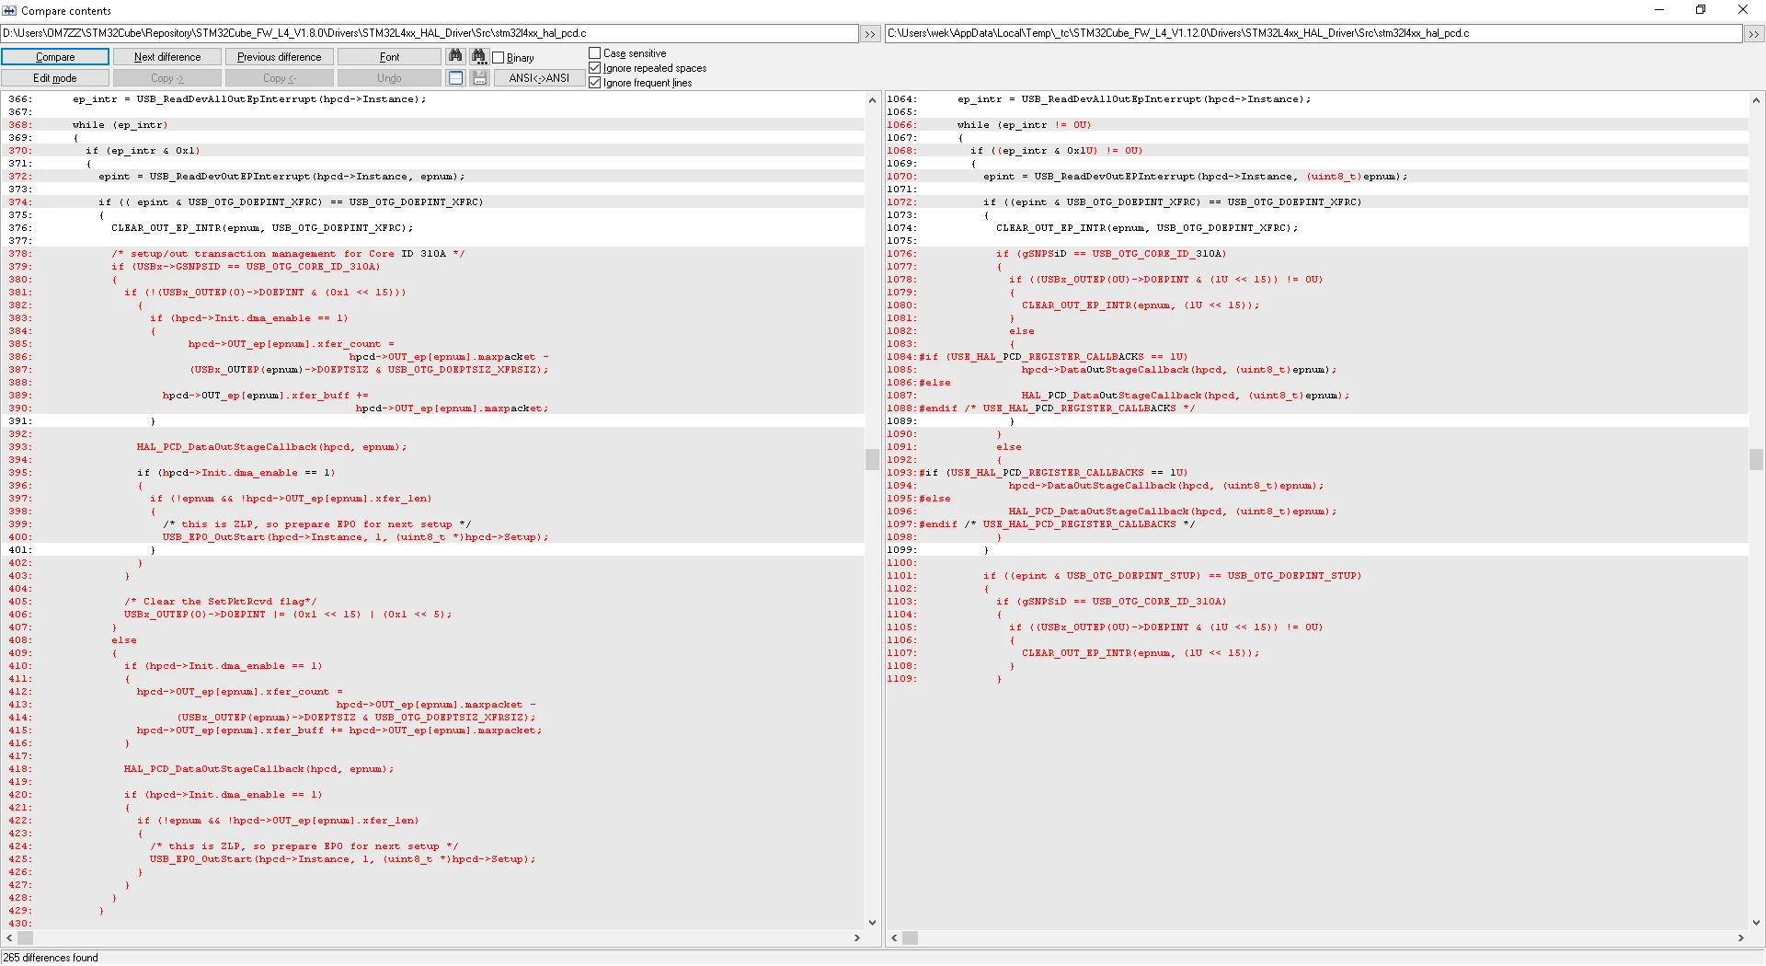The height and width of the screenshot is (966, 1766).
Task: Go to Previous difference
Action: click(280, 57)
